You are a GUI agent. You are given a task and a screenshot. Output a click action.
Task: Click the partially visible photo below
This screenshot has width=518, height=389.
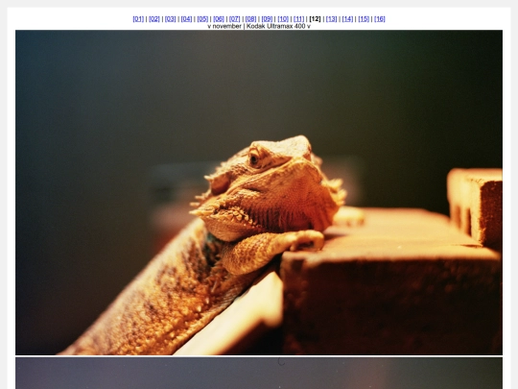coord(259,373)
